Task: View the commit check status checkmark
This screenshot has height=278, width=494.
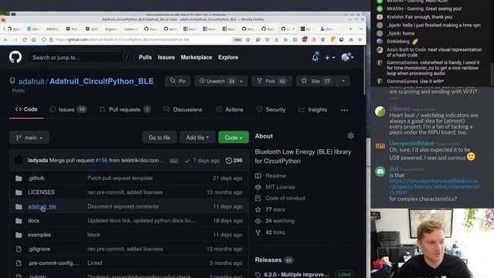Action: pos(187,161)
